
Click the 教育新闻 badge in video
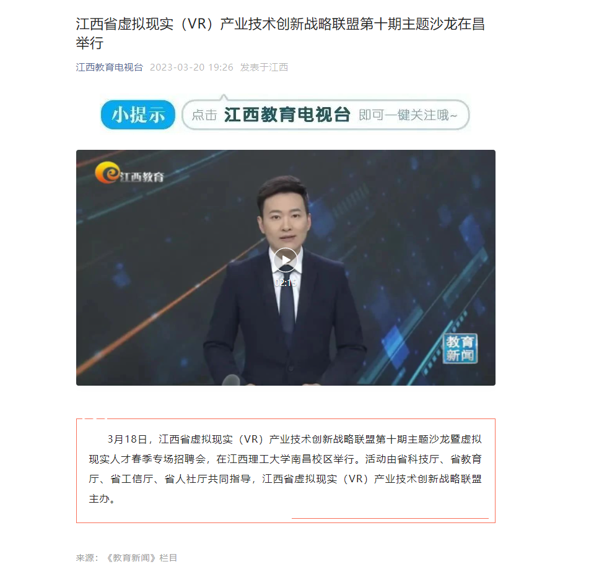(x=460, y=349)
